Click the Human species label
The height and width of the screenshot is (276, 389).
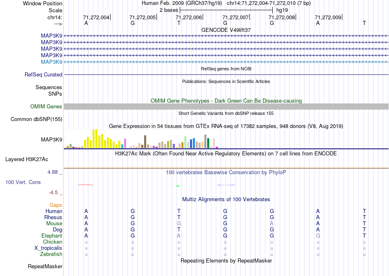click(x=54, y=211)
